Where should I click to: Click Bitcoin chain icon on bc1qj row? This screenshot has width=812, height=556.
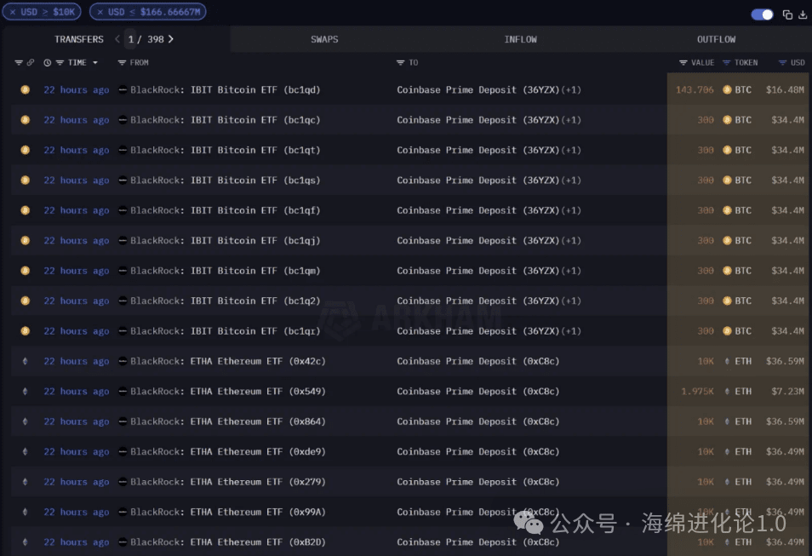coord(25,240)
